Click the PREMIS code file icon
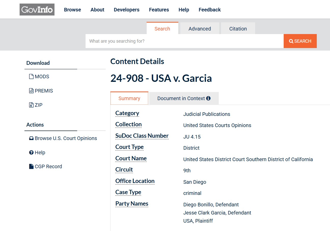Viewport: 330px width, 231px height. 31,91
